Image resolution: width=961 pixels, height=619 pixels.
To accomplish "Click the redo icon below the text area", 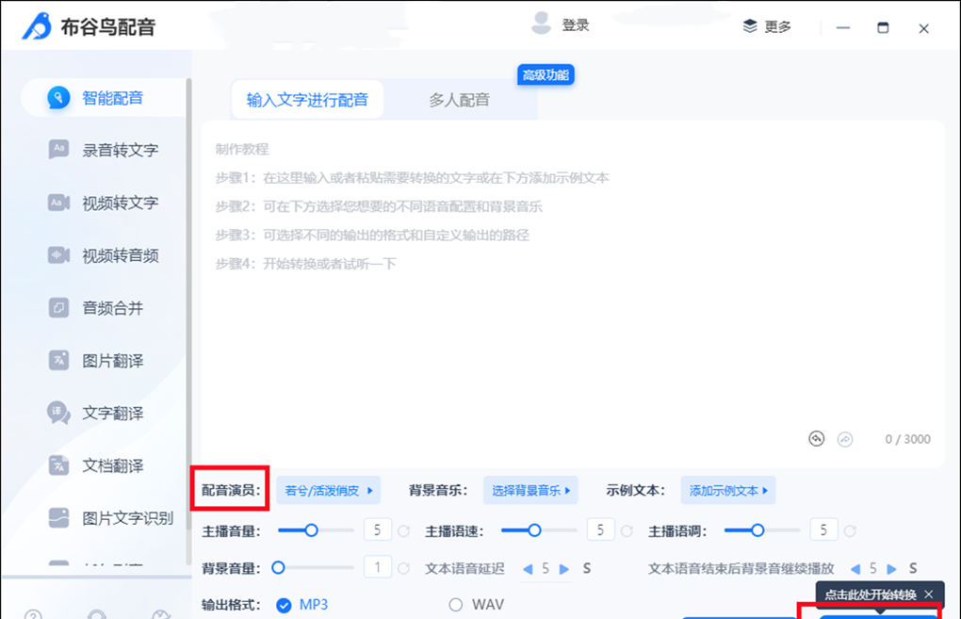I will click(x=845, y=439).
